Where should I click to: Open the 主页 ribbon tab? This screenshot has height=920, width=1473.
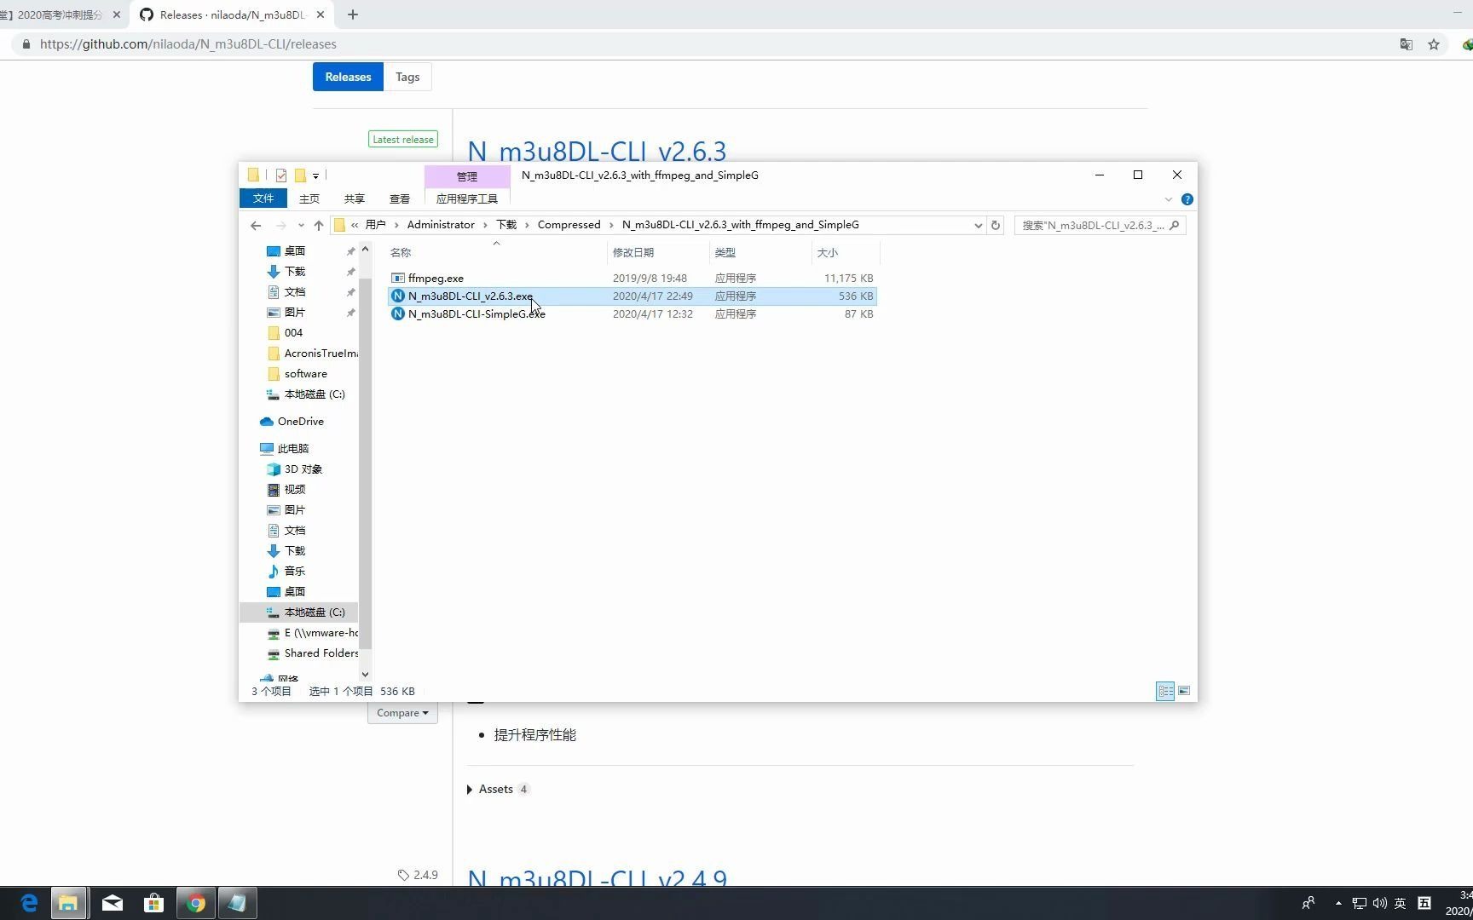[x=309, y=198]
